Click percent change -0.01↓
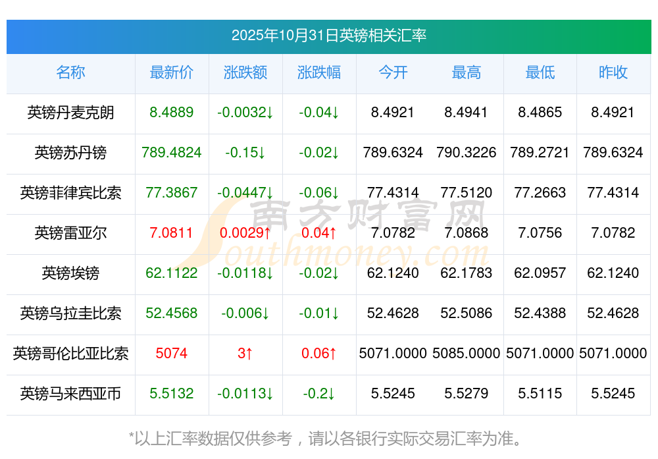This screenshot has width=658, height=459. click(x=319, y=313)
